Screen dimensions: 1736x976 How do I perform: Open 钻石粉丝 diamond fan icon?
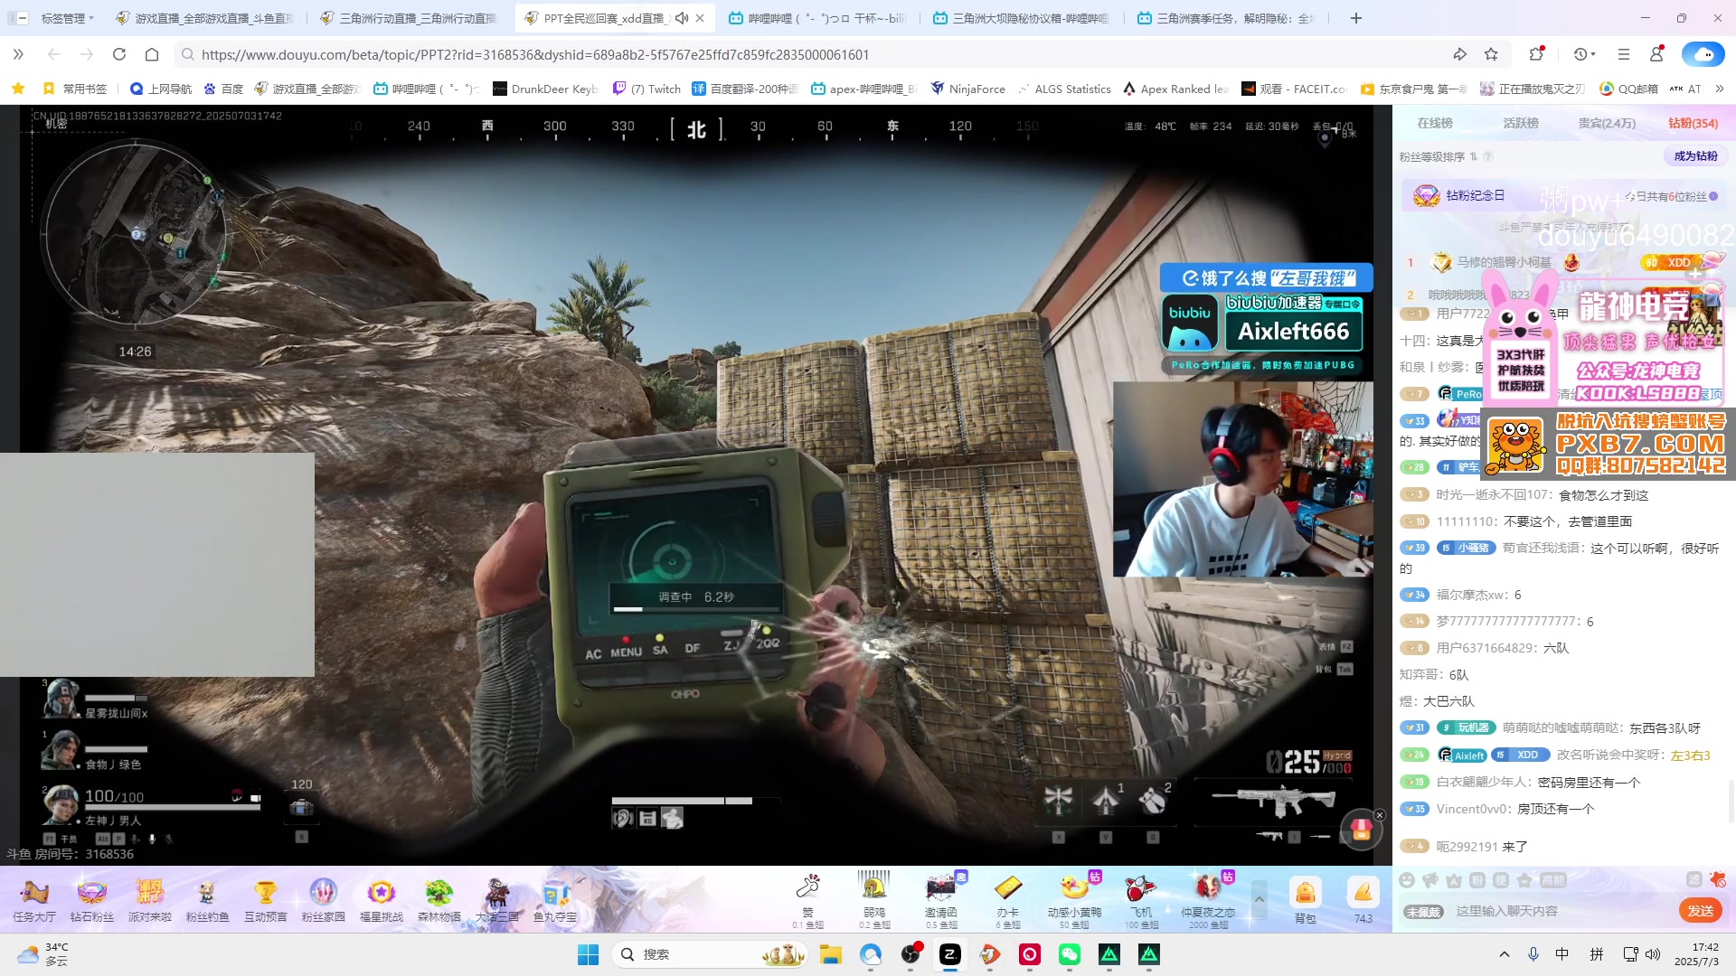(x=92, y=899)
